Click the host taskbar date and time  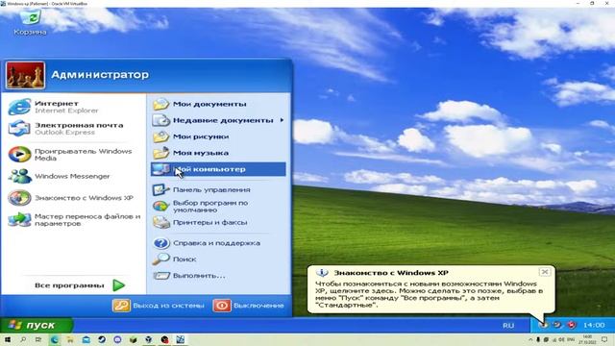[587, 339]
